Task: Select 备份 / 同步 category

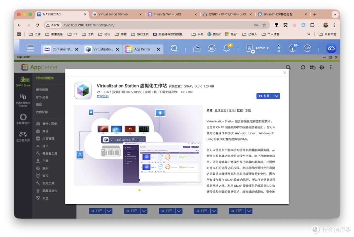Action: [47, 124]
